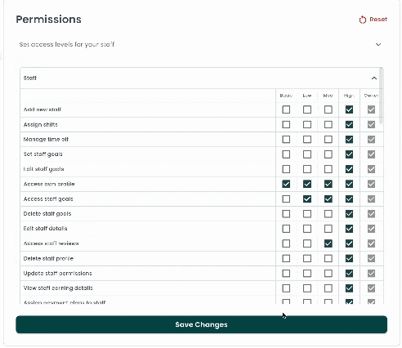
Task: Check Low for Update staff permissions
Action: coord(307,274)
